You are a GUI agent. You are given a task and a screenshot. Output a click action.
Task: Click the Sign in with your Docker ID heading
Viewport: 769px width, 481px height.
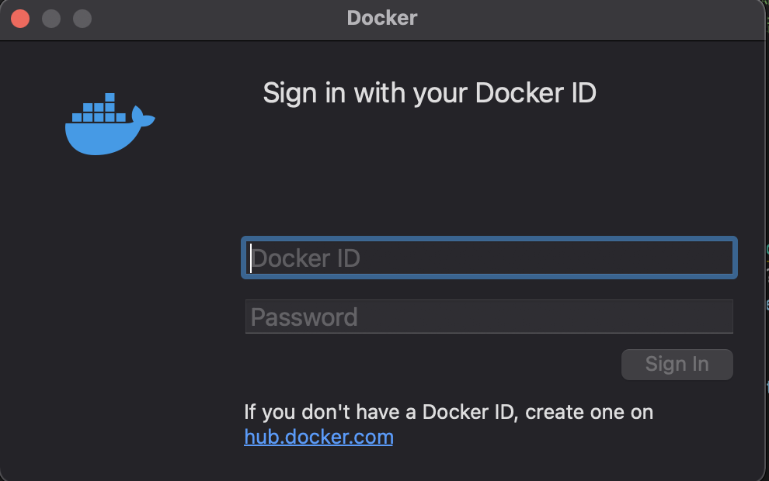pos(430,92)
